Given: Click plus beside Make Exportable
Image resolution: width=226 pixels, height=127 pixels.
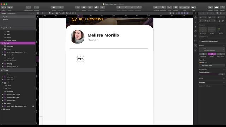Looking at the screenshot, I should [x=224, y=86].
